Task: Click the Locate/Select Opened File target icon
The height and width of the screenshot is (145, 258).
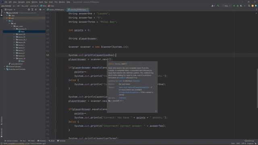Action: [x=29, y=10]
